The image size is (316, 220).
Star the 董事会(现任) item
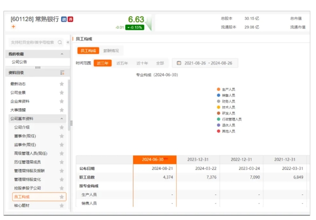[x=62, y=136]
